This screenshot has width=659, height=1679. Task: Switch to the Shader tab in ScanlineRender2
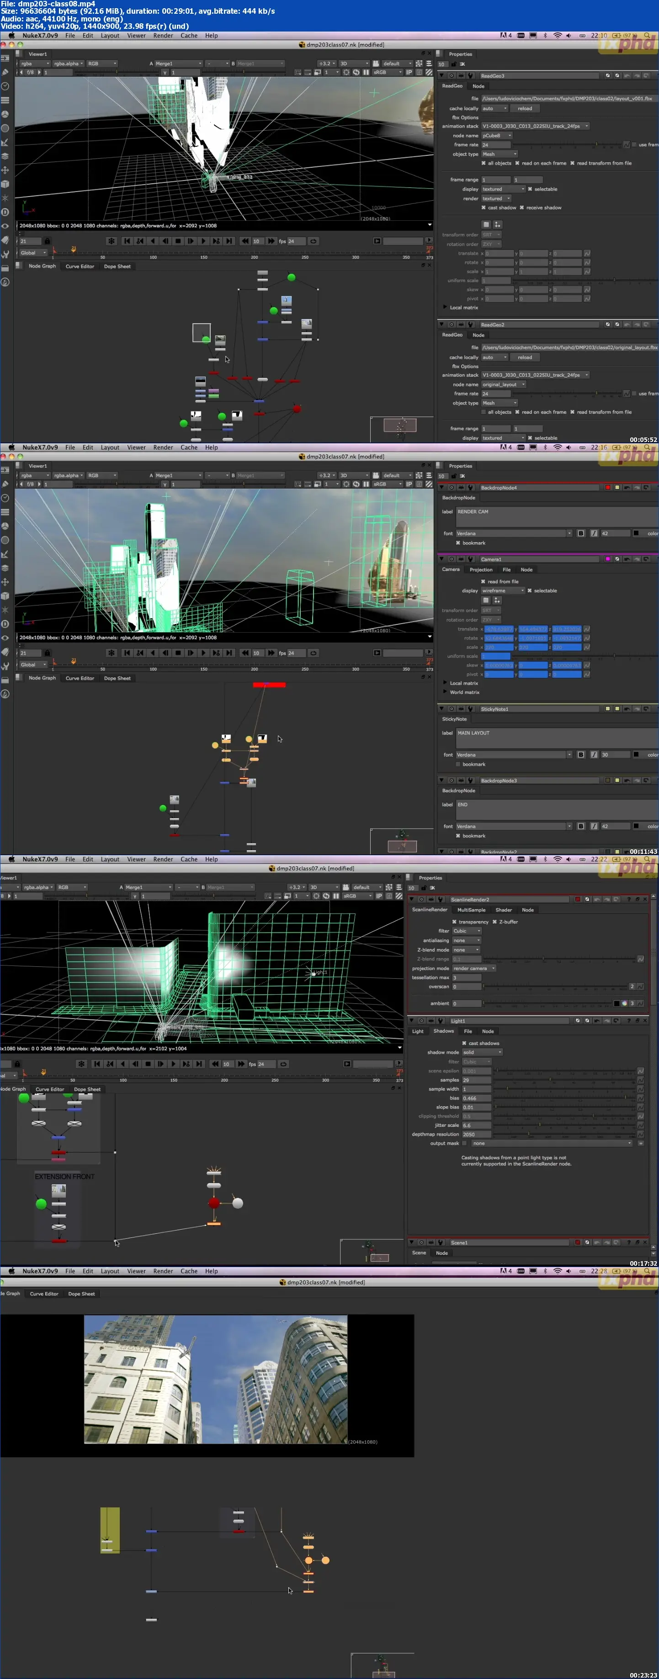[504, 910]
